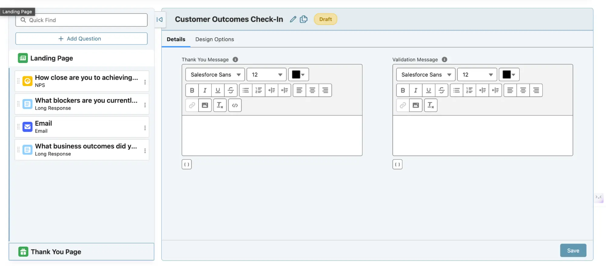Click merge field braces under Thank You Message
Screen dimensions: 606x266
(x=187, y=165)
